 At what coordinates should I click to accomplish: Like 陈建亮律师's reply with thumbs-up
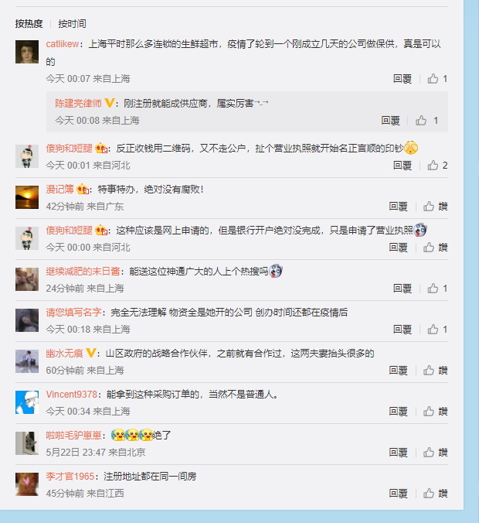pyautogui.click(x=421, y=121)
